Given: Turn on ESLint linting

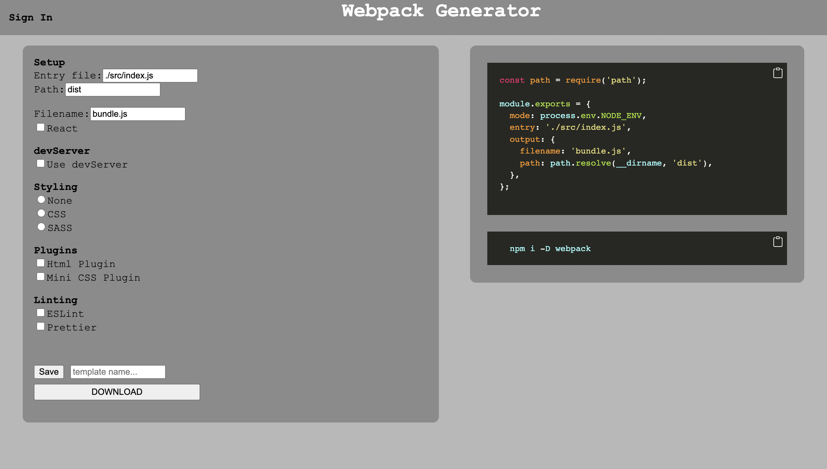Looking at the screenshot, I should [x=41, y=313].
